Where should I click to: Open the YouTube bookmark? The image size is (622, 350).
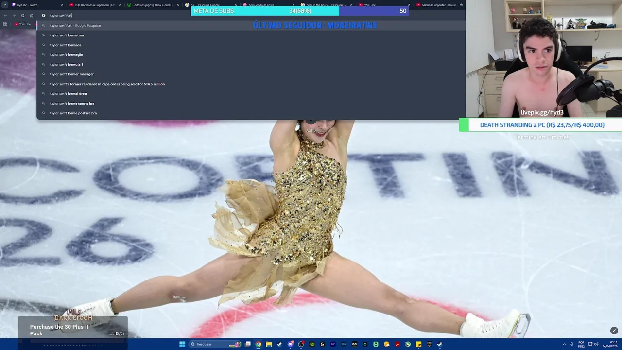click(x=22, y=24)
